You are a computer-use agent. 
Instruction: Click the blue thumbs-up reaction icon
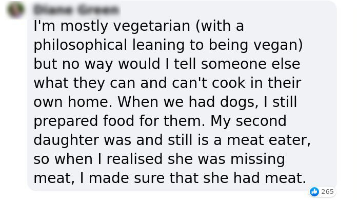click(314, 192)
